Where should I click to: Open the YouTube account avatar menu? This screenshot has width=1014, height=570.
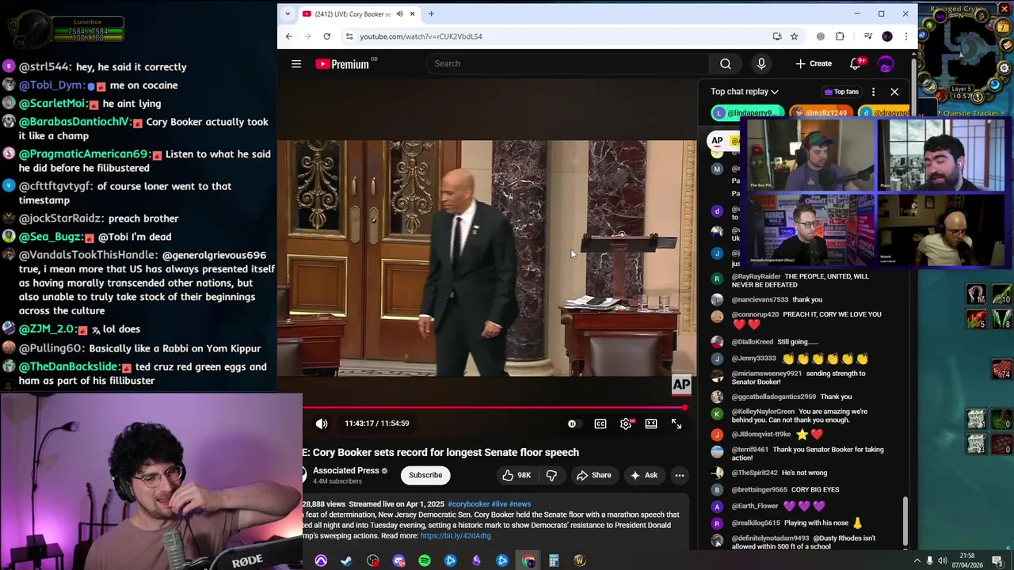(x=886, y=64)
